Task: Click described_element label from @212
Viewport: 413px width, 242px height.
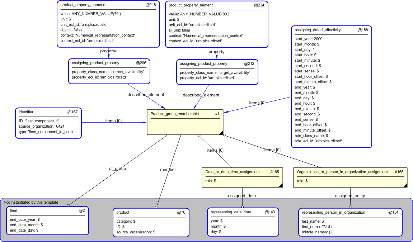Action: (201, 95)
